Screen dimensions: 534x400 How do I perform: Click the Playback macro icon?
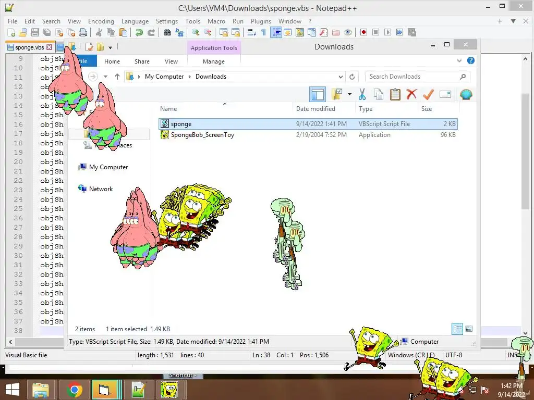(x=387, y=32)
